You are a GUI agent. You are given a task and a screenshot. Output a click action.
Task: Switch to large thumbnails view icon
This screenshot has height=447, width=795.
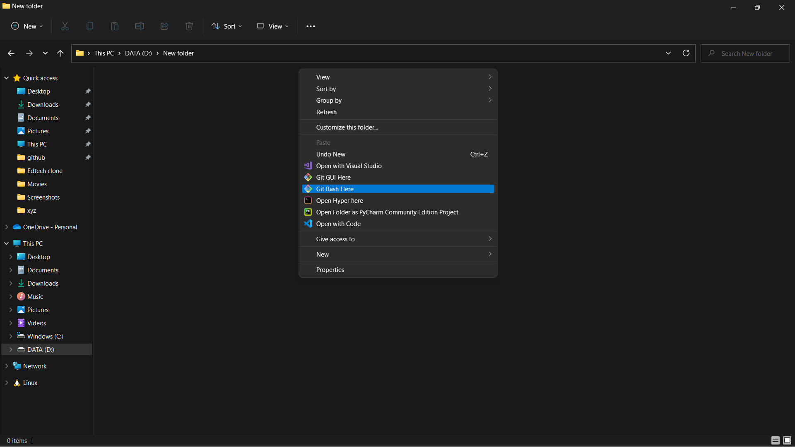coord(787,440)
